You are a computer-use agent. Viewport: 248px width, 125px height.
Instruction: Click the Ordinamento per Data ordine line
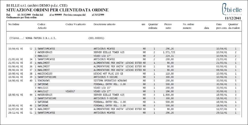[21, 17]
